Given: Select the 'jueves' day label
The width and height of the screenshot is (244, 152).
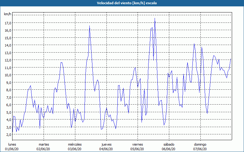Looking at the screenshot, I should click(106, 144).
